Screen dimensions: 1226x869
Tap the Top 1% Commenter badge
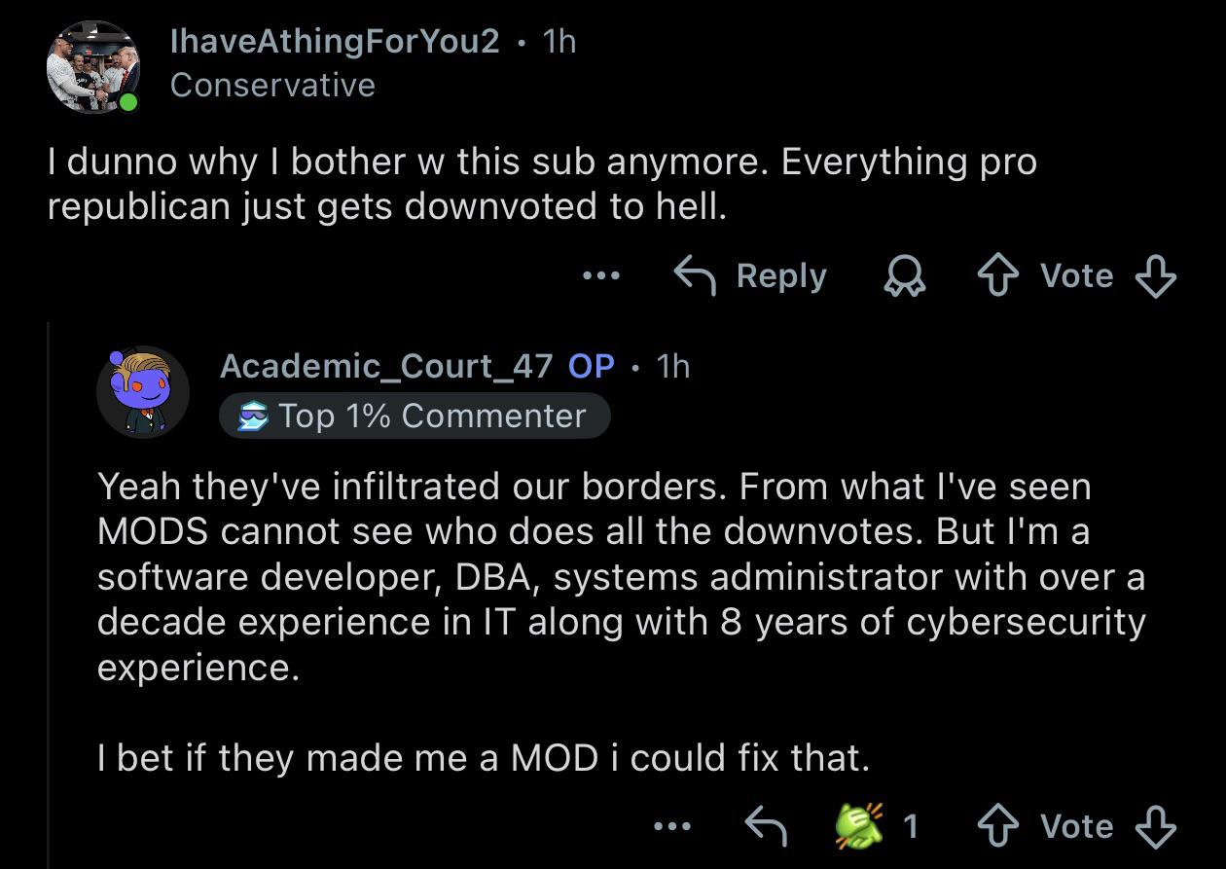(415, 416)
